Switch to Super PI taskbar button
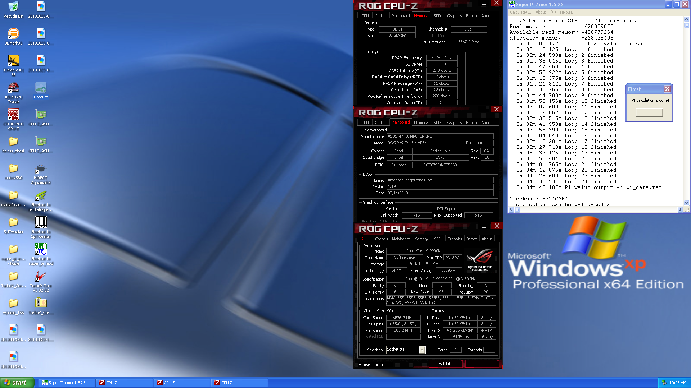 (x=67, y=383)
